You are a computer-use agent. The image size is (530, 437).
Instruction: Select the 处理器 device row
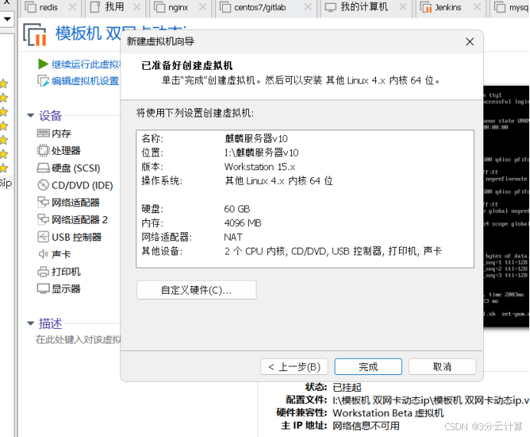59,150
